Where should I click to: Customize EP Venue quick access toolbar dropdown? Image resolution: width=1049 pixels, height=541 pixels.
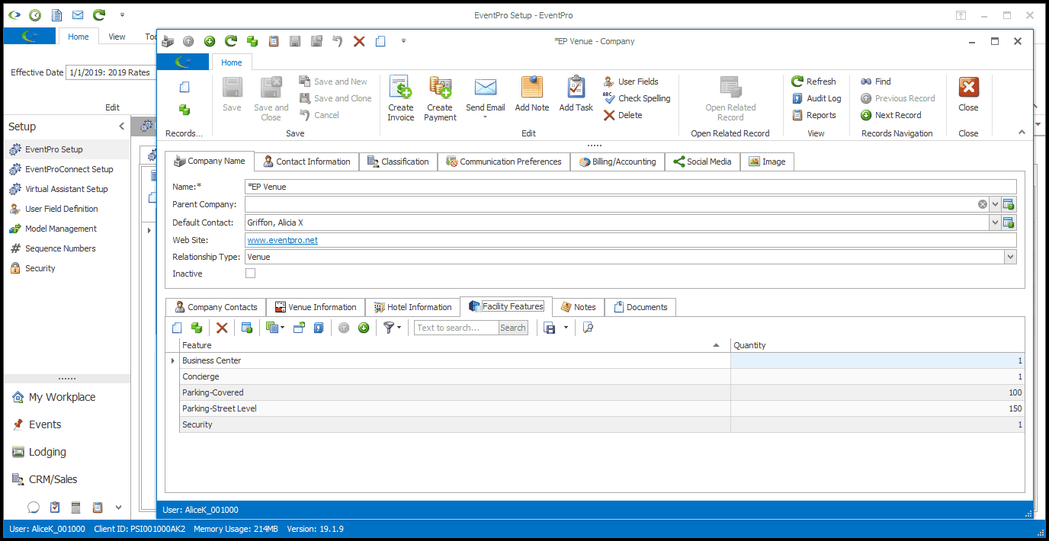pos(403,41)
